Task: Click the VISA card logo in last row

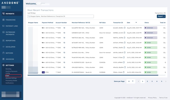Action: click(x=43, y=72)
